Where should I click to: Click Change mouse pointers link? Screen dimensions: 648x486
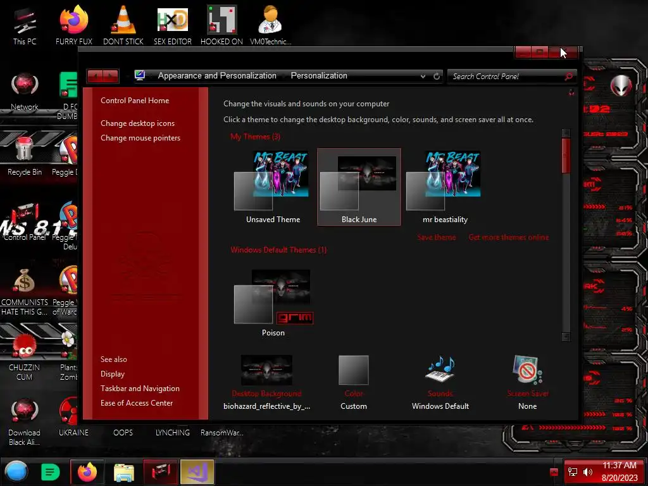140,137
